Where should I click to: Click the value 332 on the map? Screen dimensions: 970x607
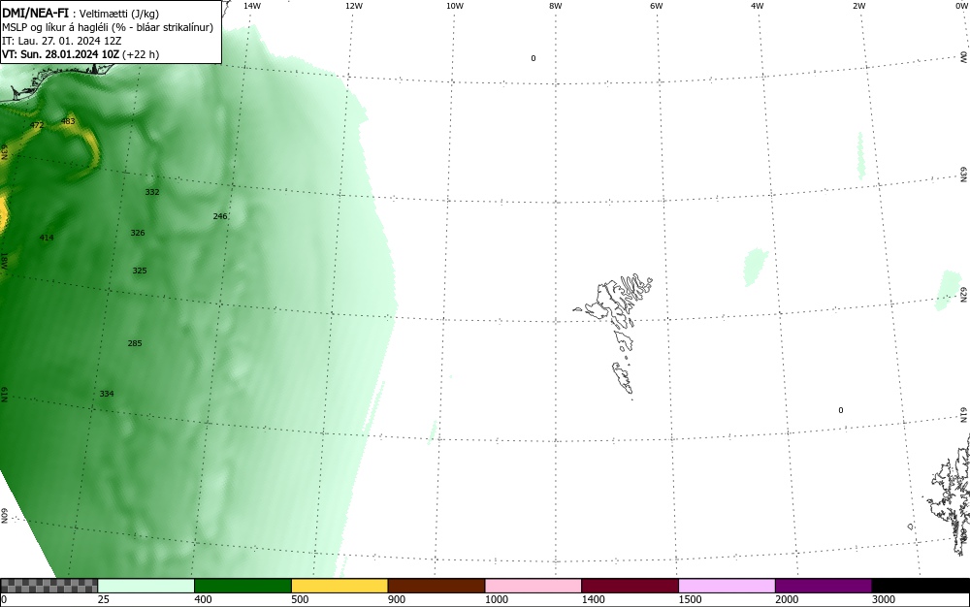pos(152,192)
